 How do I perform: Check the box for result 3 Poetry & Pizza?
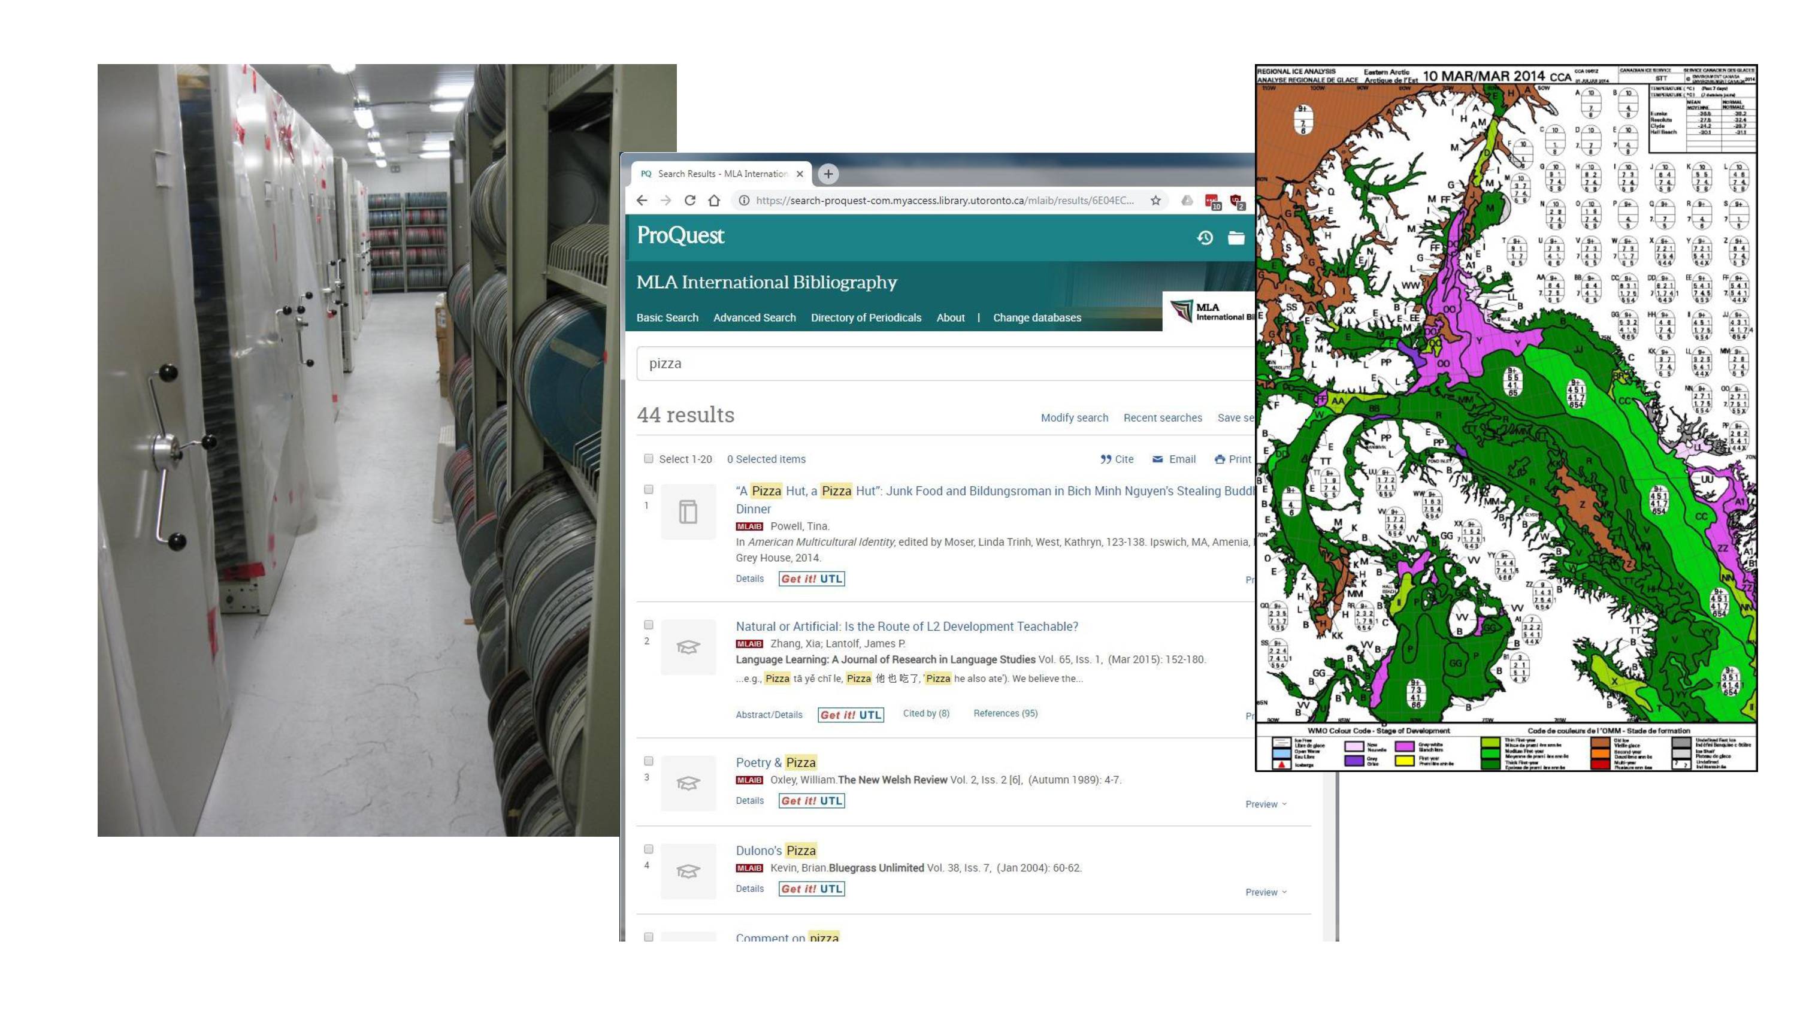[649, 761]
